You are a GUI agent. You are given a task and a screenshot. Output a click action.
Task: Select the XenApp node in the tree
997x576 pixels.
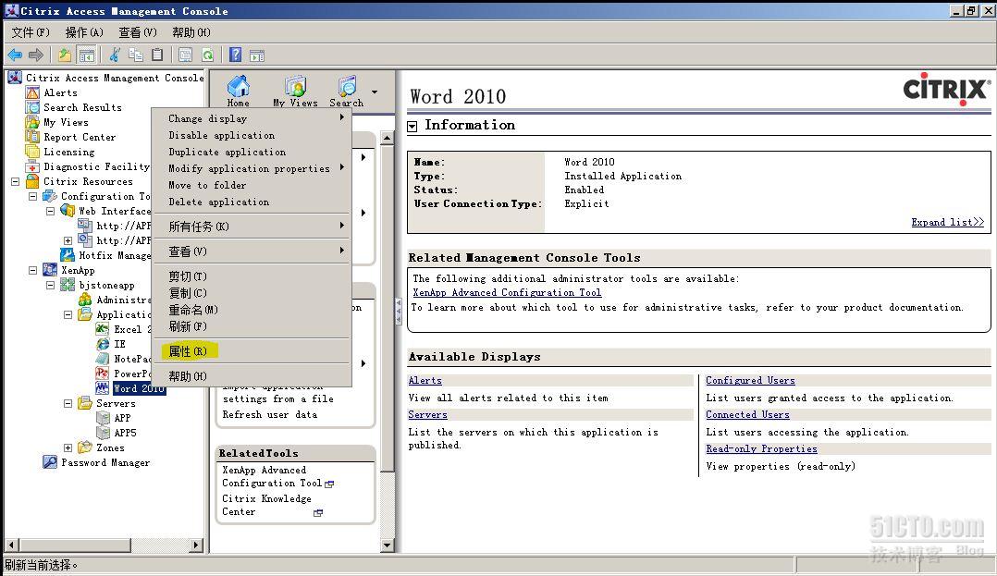pyautogui.click(x=78, y=270)
